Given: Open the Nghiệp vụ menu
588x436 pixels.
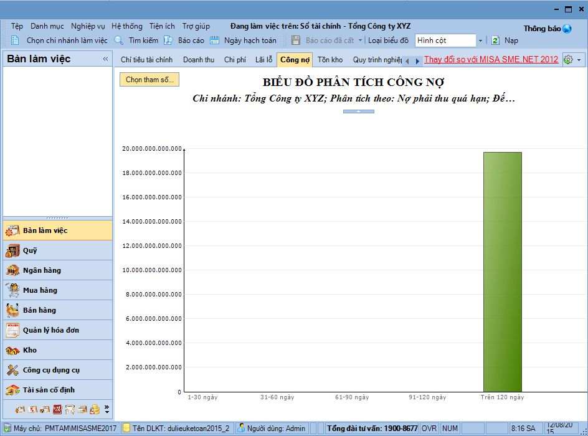Looking at the screenshot, I should [x=88, y=26].
